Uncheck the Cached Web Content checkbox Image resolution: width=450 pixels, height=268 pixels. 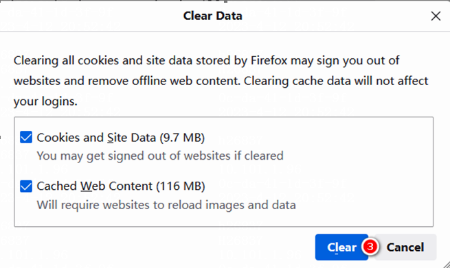point(26,186)
